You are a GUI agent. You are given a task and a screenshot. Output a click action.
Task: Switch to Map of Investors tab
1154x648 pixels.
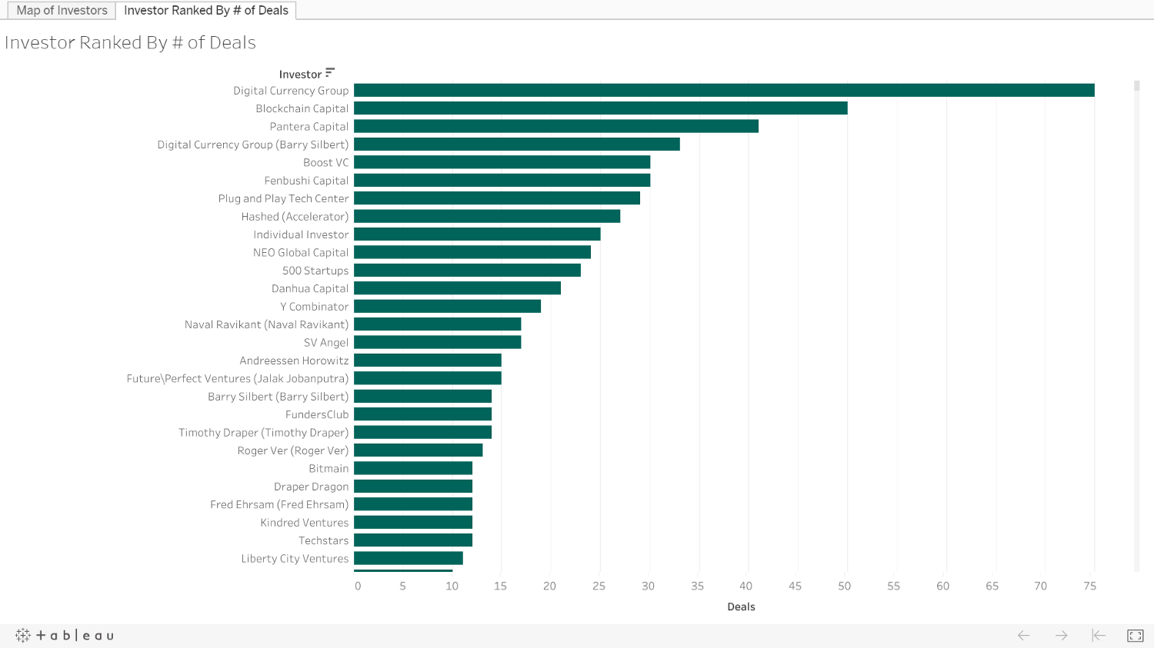pyautogui.click(x=62, y=10)
